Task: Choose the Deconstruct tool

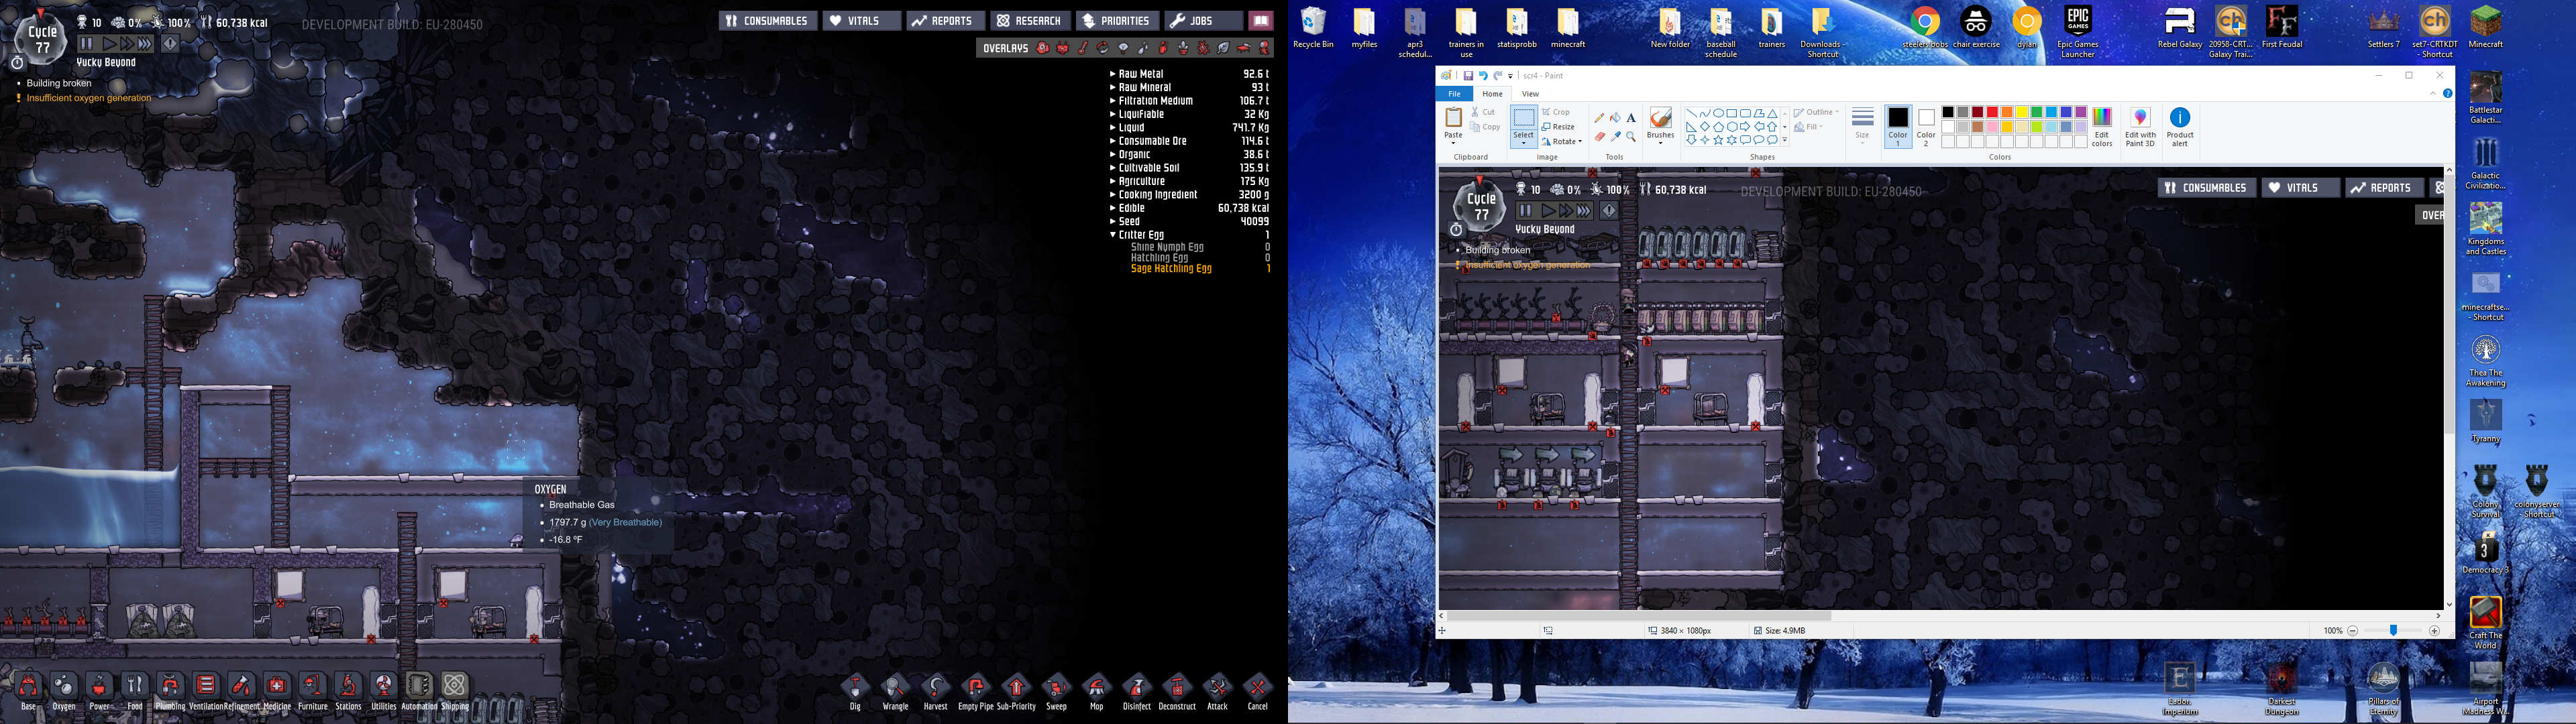Action: [x=1177, y=688]
